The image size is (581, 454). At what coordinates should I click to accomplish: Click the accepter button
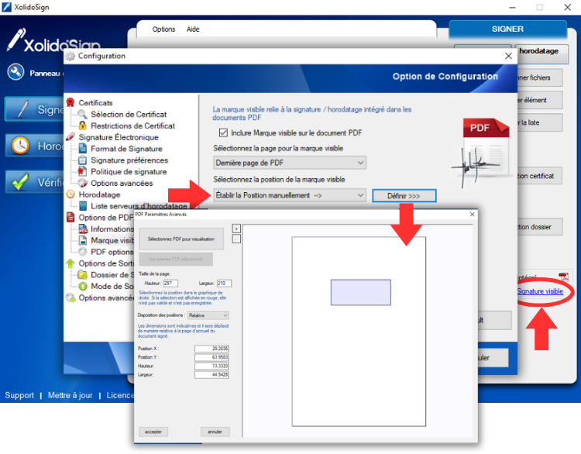point(153,432)
